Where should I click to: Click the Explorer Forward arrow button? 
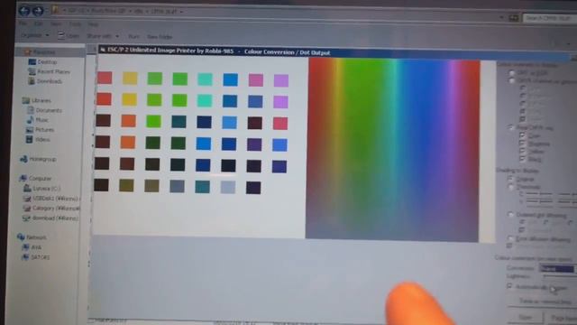click(38, 11)
